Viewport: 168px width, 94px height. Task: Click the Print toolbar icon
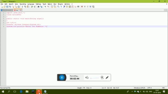[19, 7]
